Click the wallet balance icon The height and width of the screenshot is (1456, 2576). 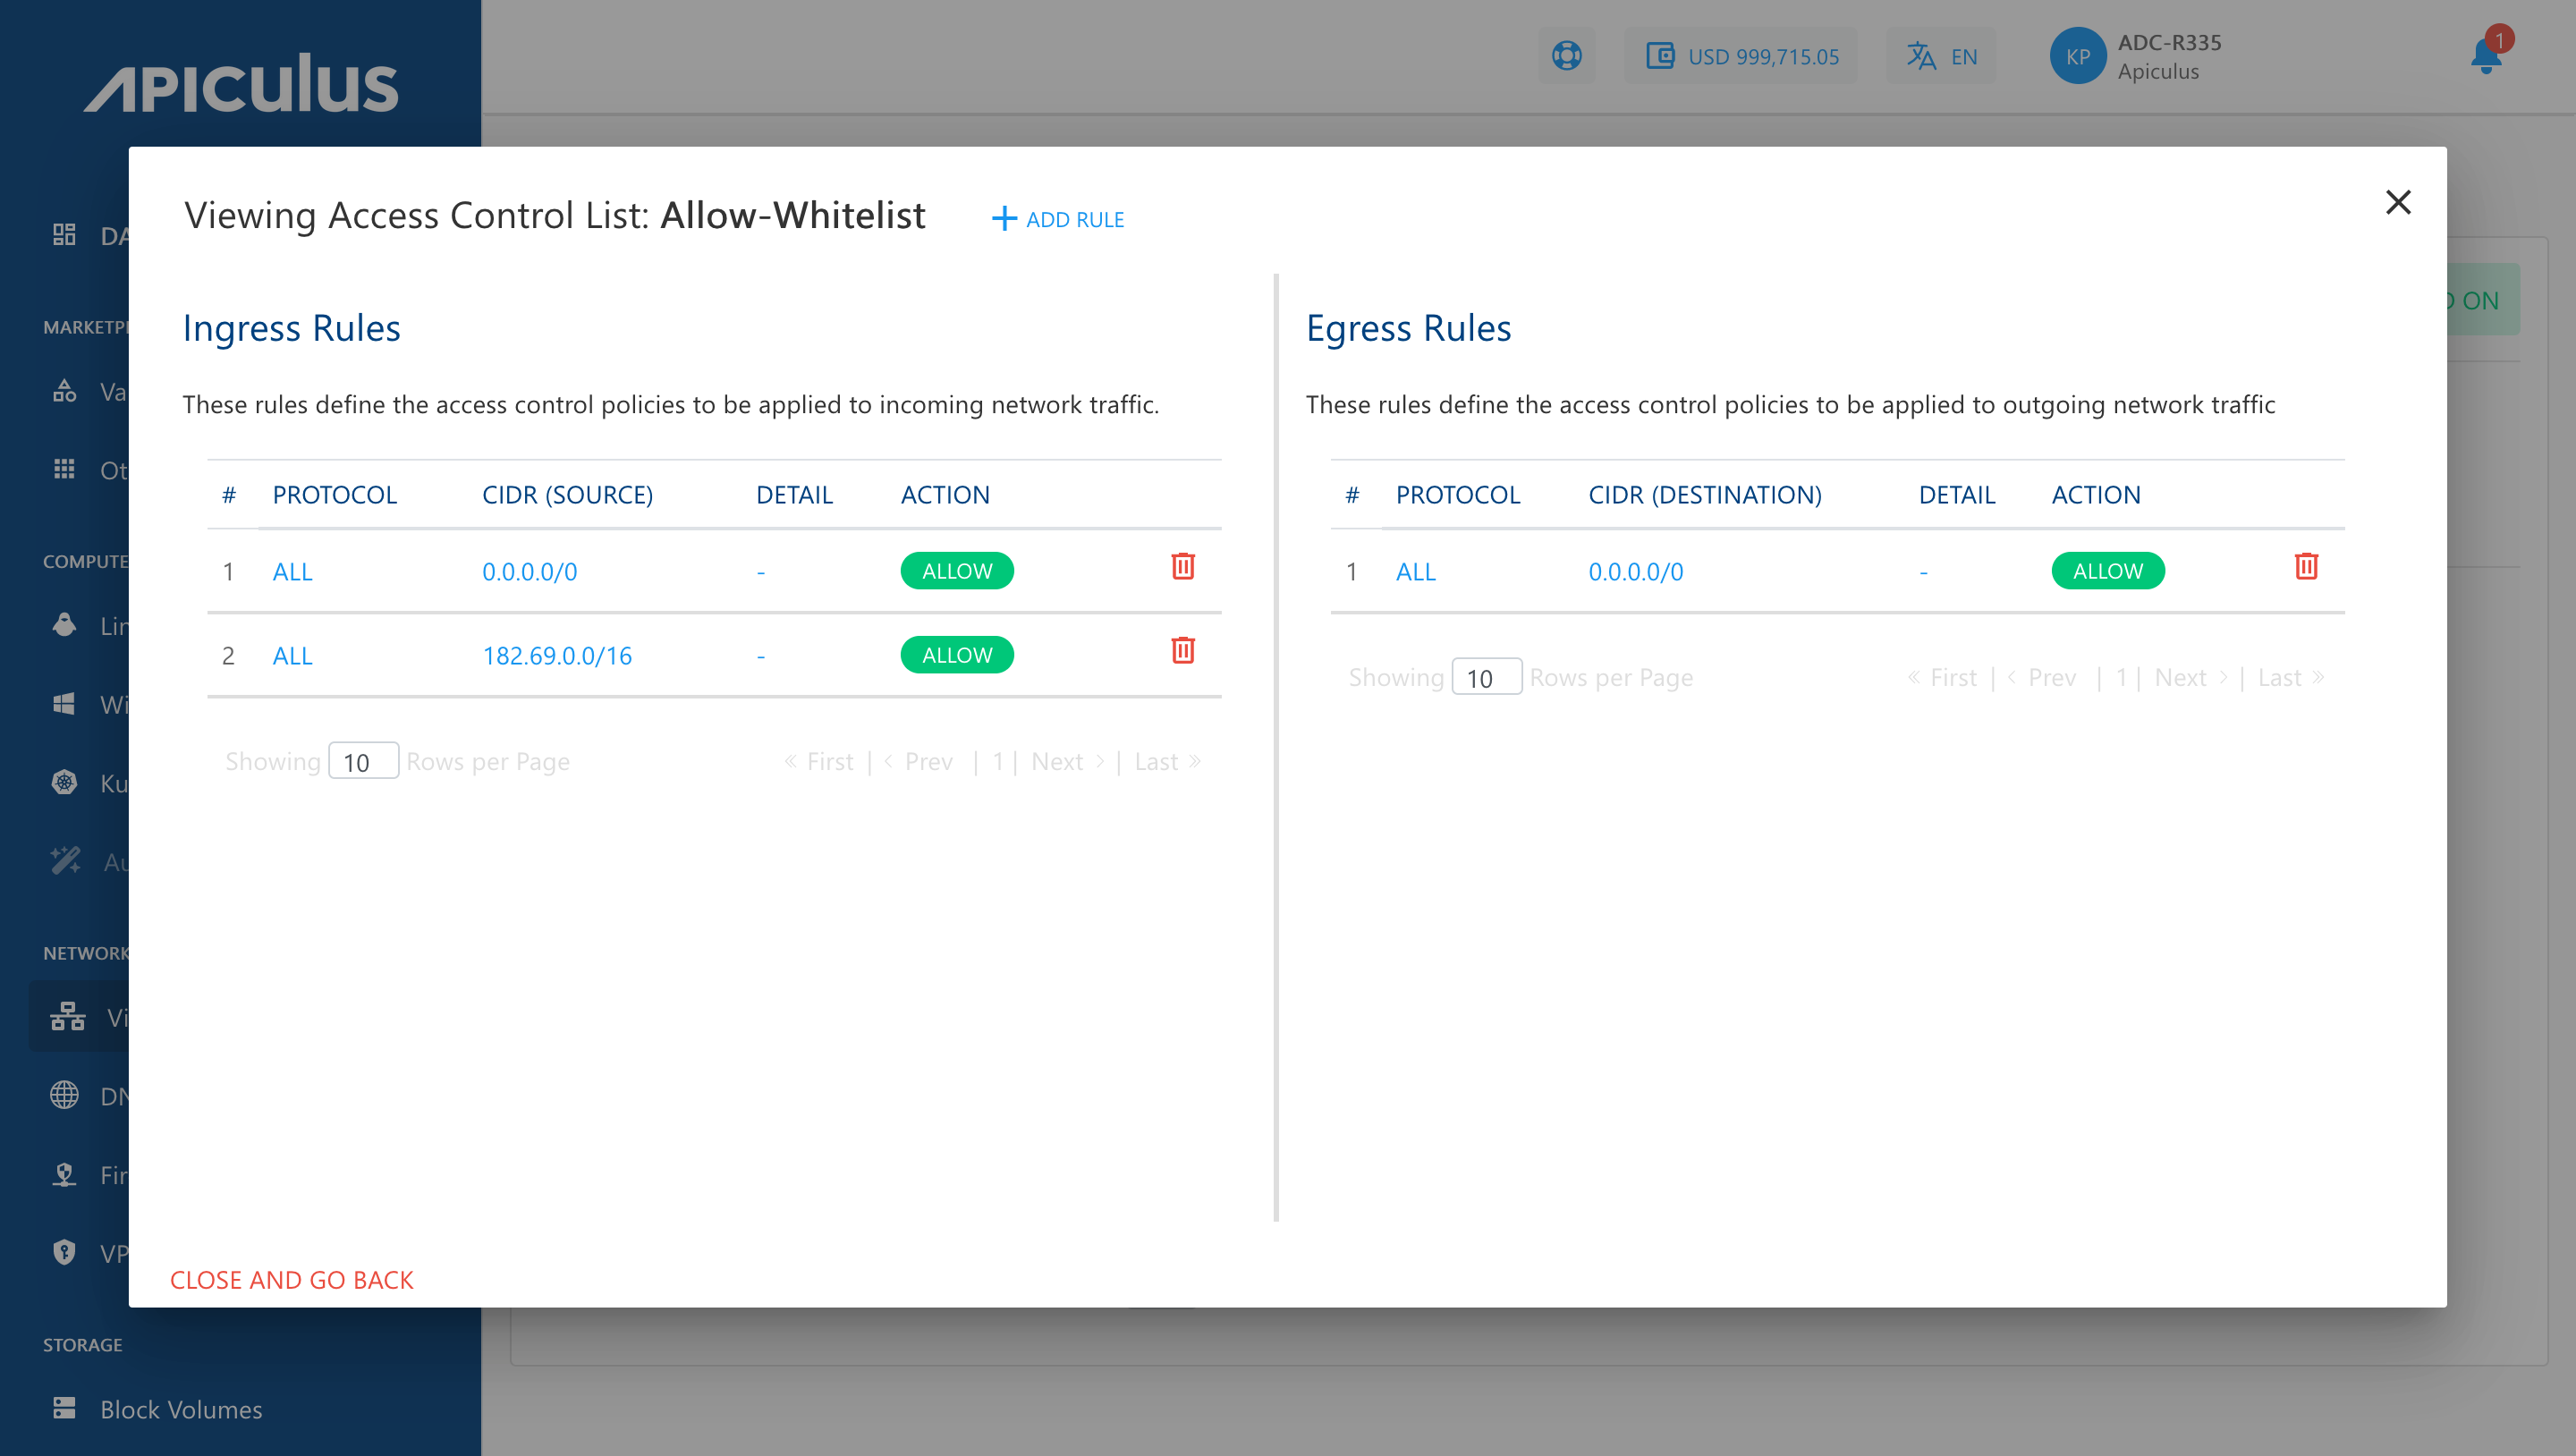(1660, 56)
